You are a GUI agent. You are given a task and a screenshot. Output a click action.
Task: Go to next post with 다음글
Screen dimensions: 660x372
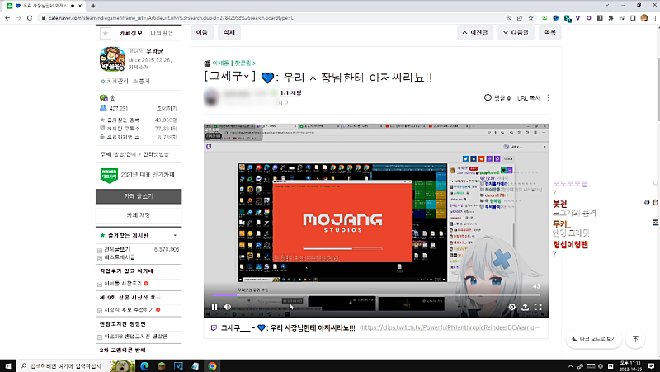tap(513, 33)
